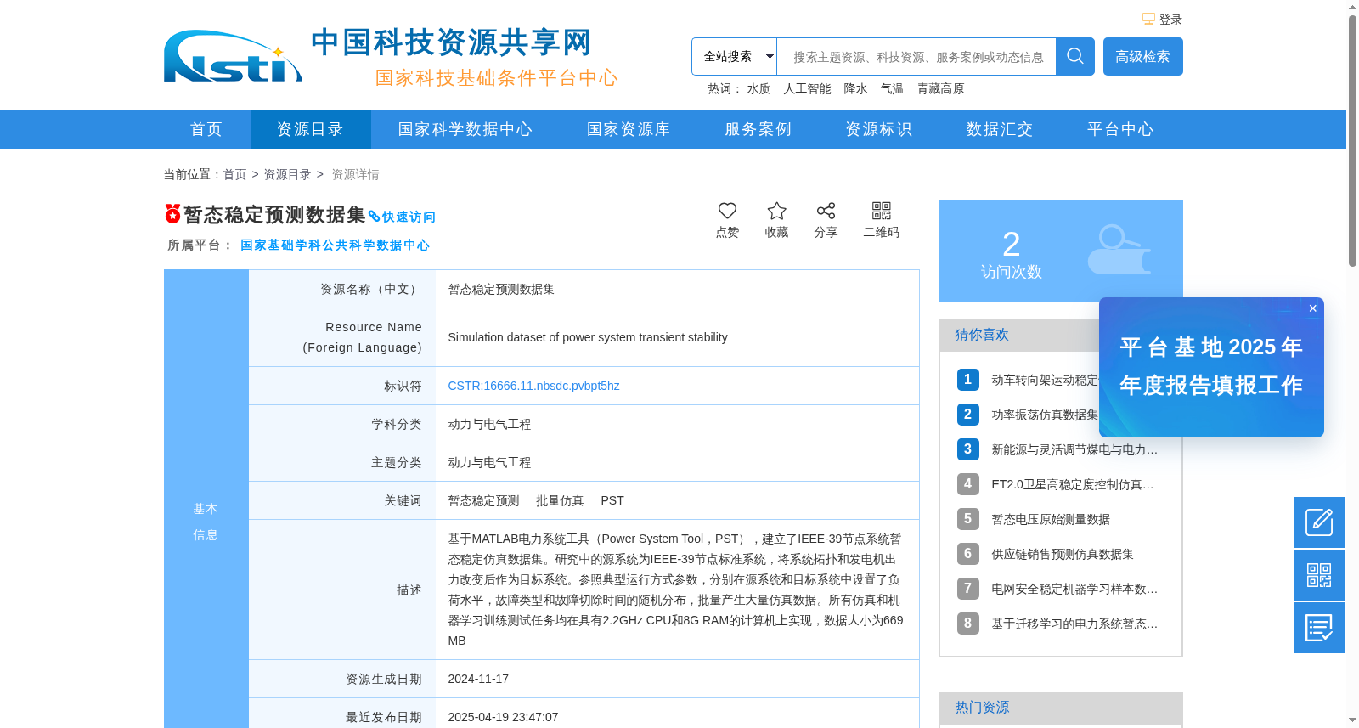Click the magnifier search button

tap(1075, 56)
